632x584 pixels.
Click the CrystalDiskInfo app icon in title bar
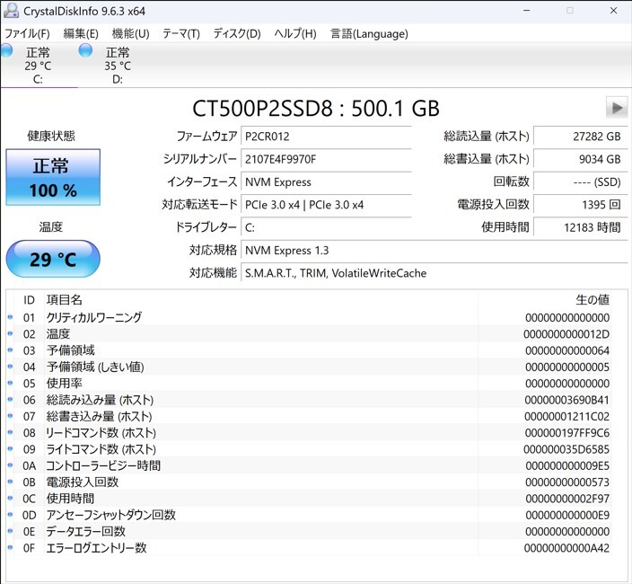[x=11, y=11]
